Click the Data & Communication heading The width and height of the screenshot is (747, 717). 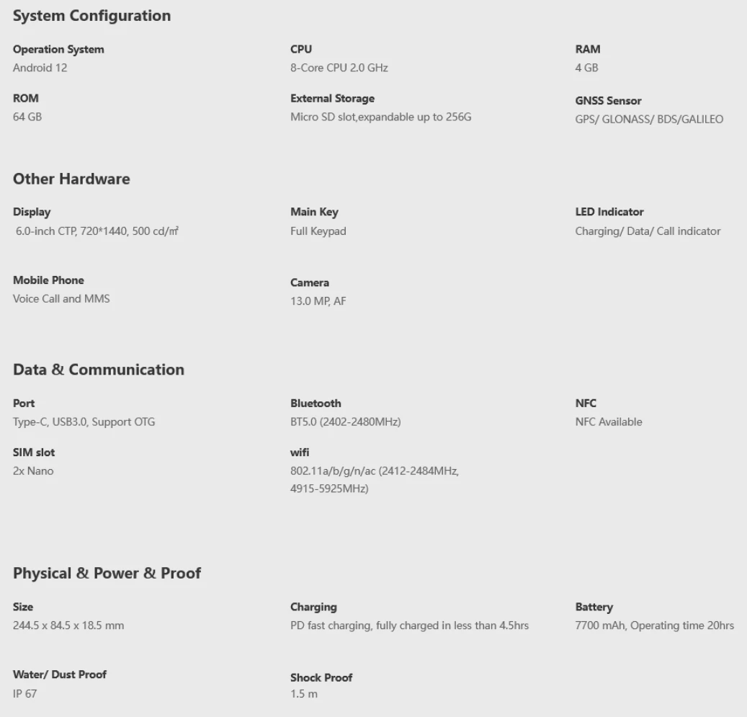pyautogui.click(x=99, y=369)
